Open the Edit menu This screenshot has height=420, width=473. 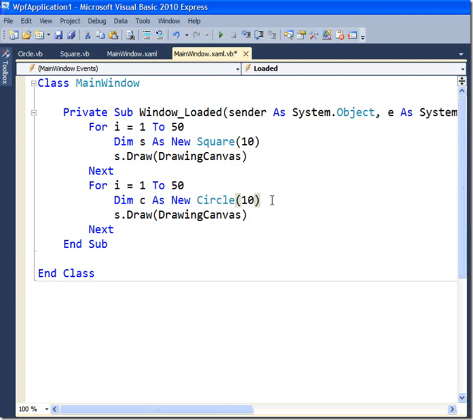[x=26, y=21]
